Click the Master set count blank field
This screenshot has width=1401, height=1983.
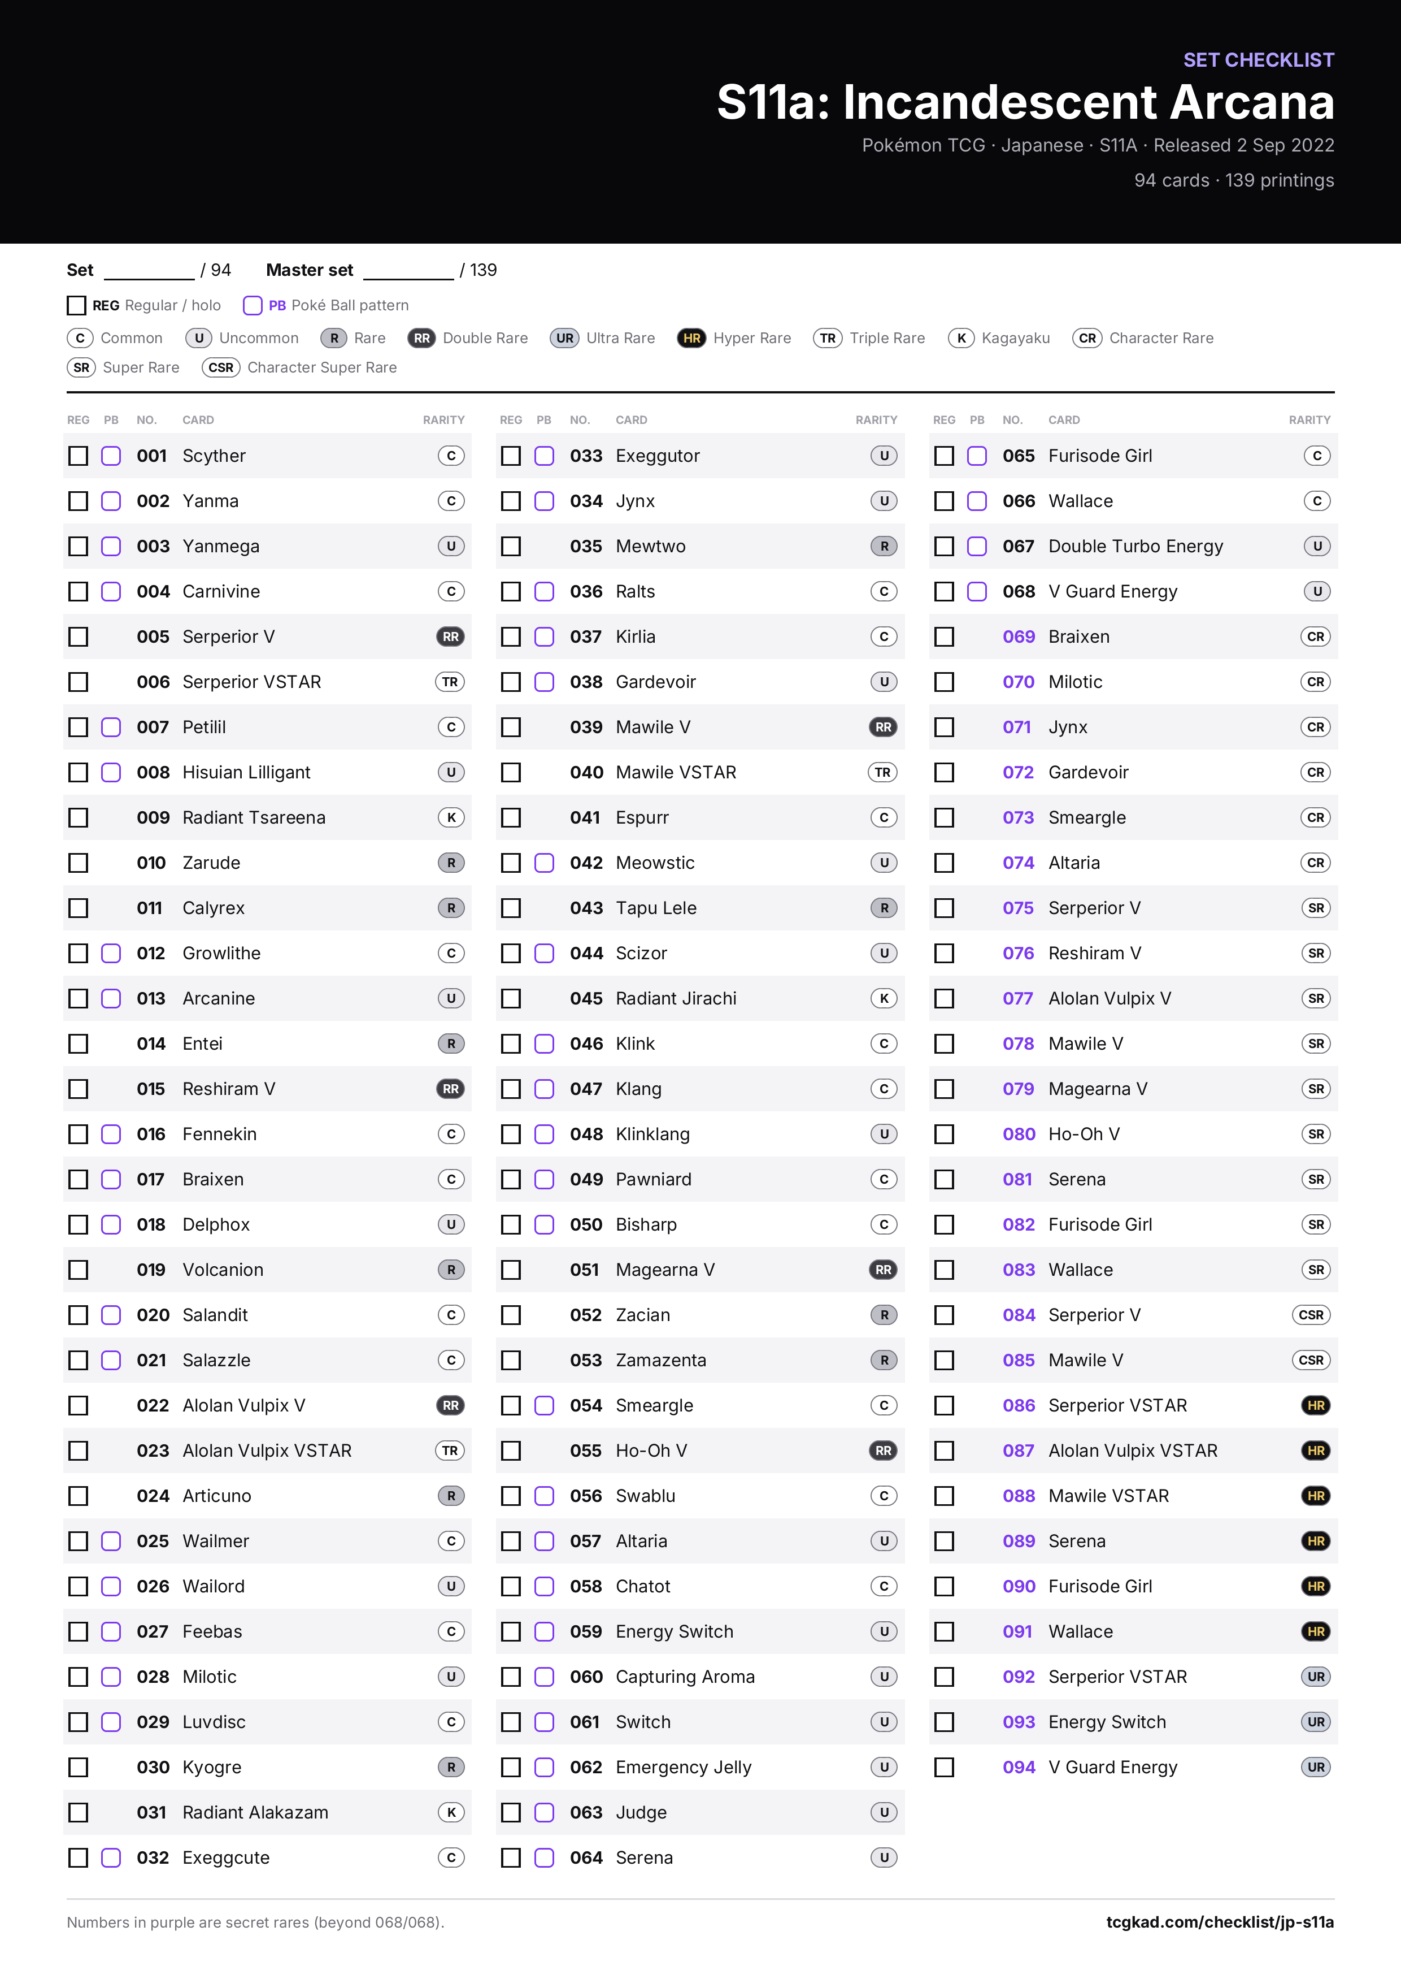tap(408, 271)
